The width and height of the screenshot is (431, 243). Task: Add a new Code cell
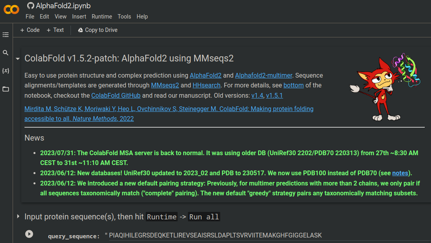(x=30, y=30)
